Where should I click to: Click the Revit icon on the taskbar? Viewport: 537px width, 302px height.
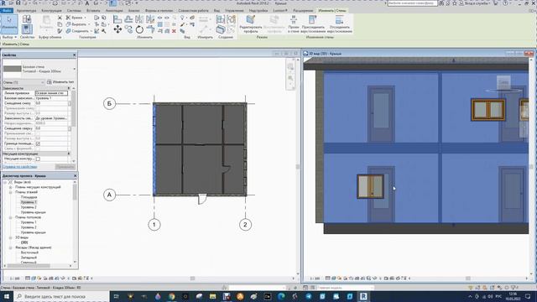363,296
